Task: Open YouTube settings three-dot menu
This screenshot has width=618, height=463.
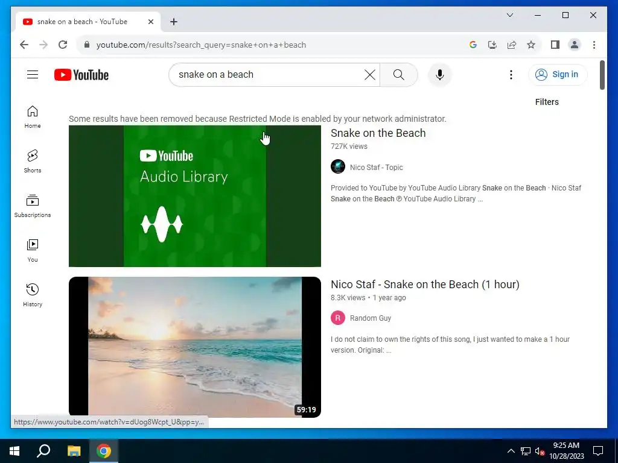Action: [x=511, y=74]
